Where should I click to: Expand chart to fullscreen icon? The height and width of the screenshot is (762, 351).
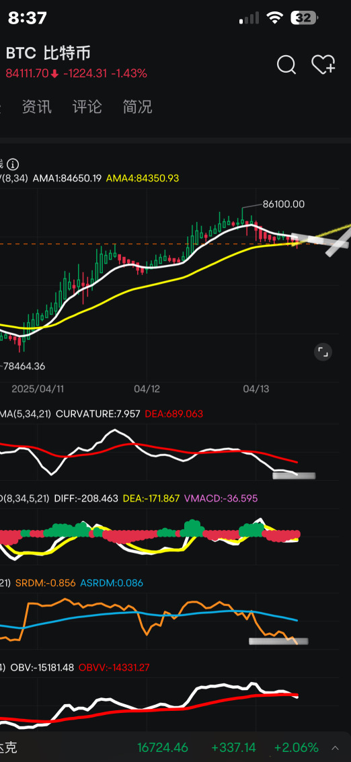coord(323,352)
